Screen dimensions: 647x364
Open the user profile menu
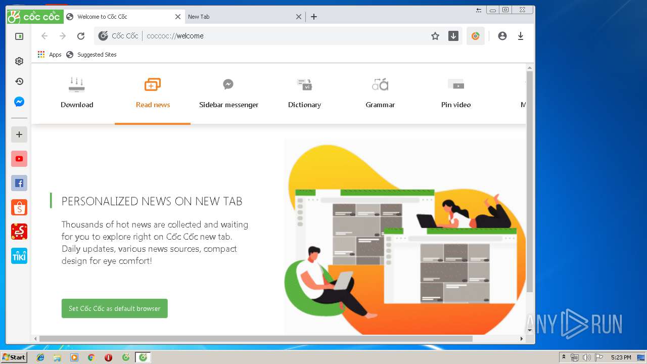[x=502, y=36]
